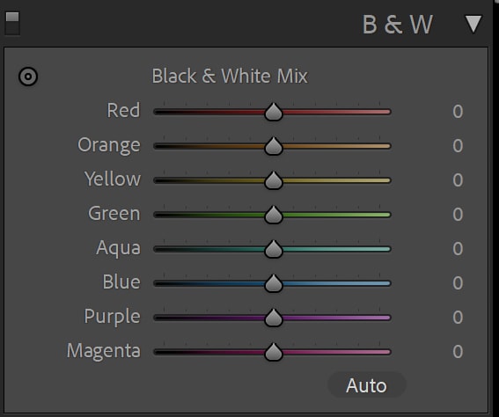This screenshot has width=499, height=417.
Task: Click the Black & White Mix heading
Action: tap(230, 76)
